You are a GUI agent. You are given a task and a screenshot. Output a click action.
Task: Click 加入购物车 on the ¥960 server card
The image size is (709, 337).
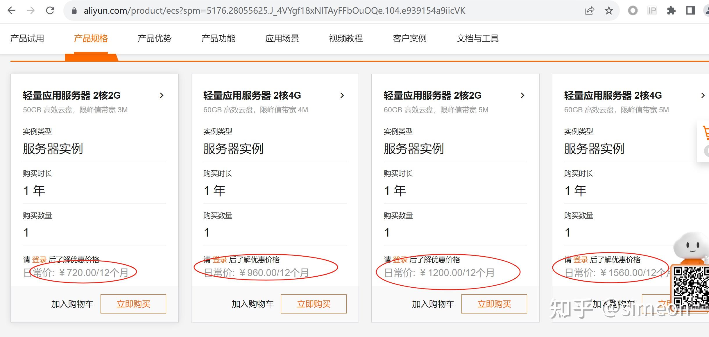coord(253,304)
